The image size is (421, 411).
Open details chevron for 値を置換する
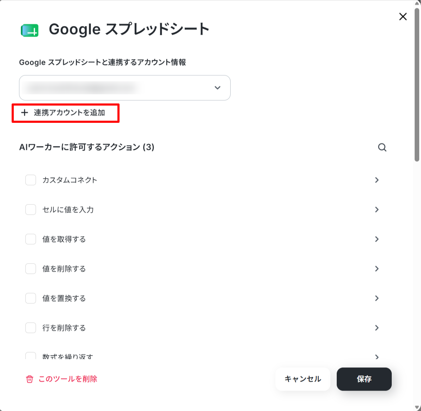(377, 298)
